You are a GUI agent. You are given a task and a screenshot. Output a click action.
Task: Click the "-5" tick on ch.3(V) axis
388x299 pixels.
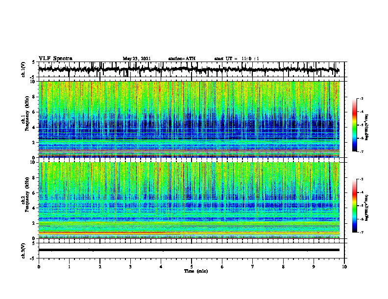[x=32, y=258]
